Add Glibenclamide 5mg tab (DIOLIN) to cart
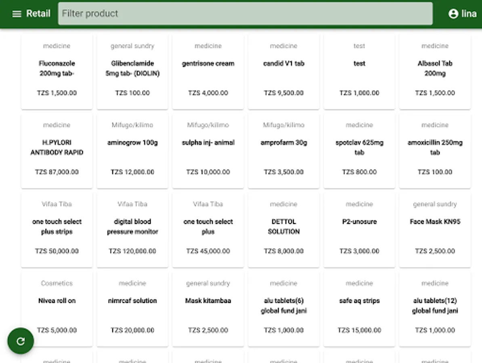Screen dimensions: 482x363 tap(132, 72)
